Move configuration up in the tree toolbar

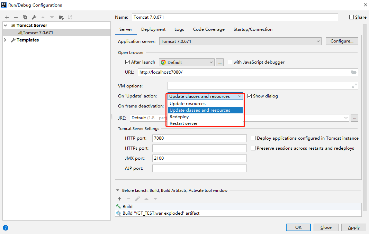click(x=43, y=17)
